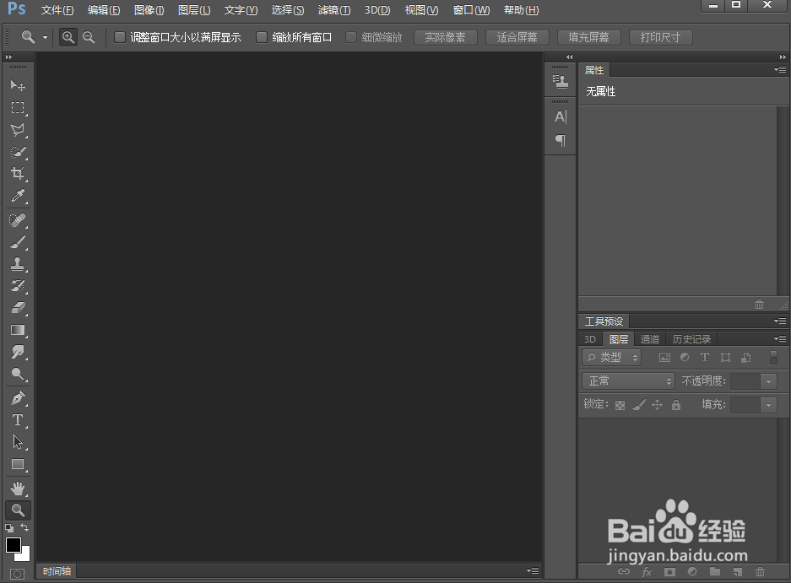Screen dimensions: 791x583
Task: Toggle type layer filter
Action: tap(705, 357)
